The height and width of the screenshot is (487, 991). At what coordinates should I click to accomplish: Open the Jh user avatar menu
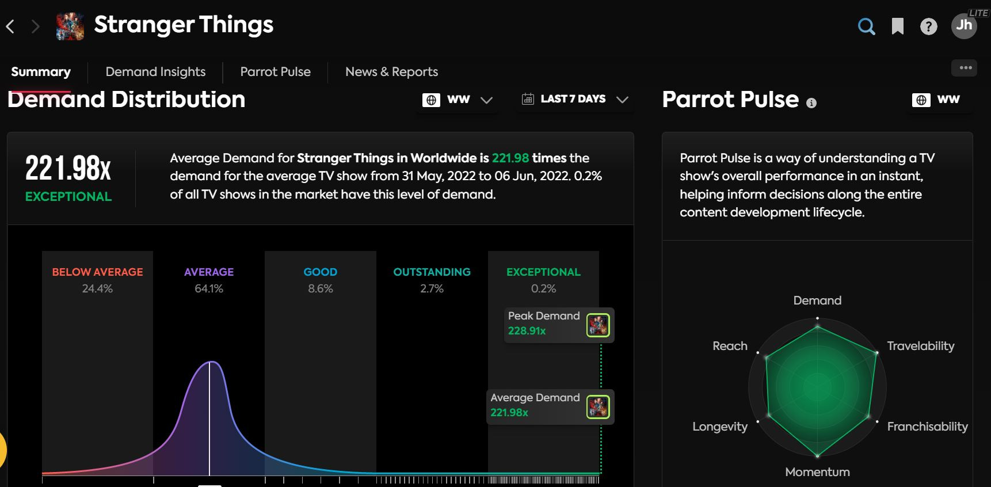(x=964, y=26)
